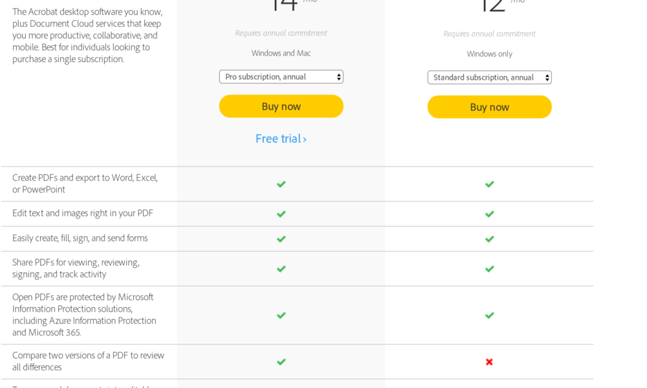
Task: Click Buy now under Standard subscription
Action: [489, 107]
